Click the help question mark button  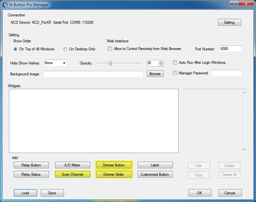234,3
